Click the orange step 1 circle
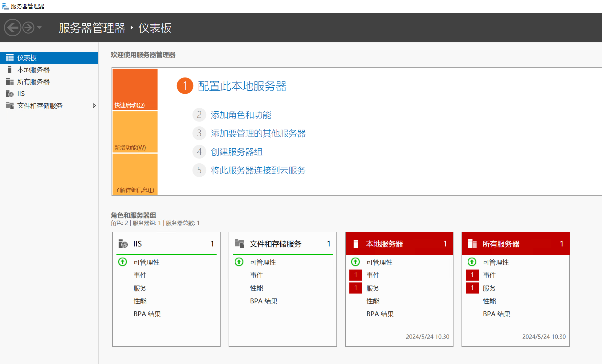 click(x=185, y=86)
